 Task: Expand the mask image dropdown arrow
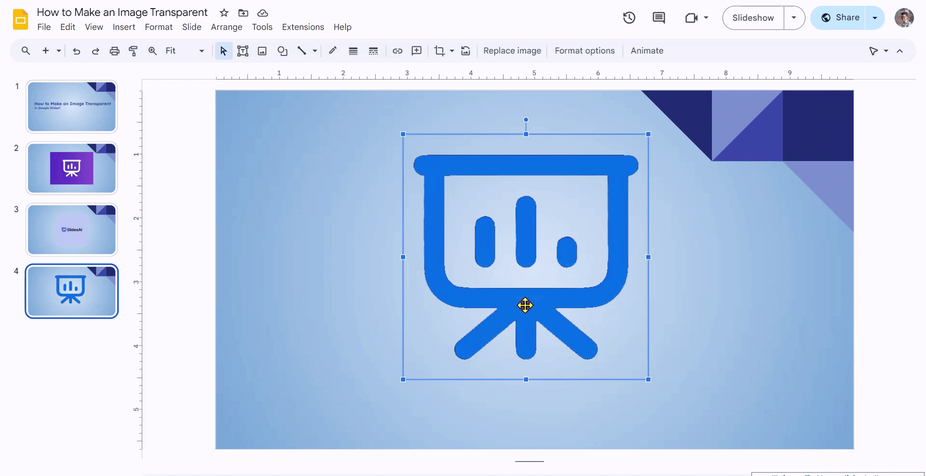(x=451, y=51)
